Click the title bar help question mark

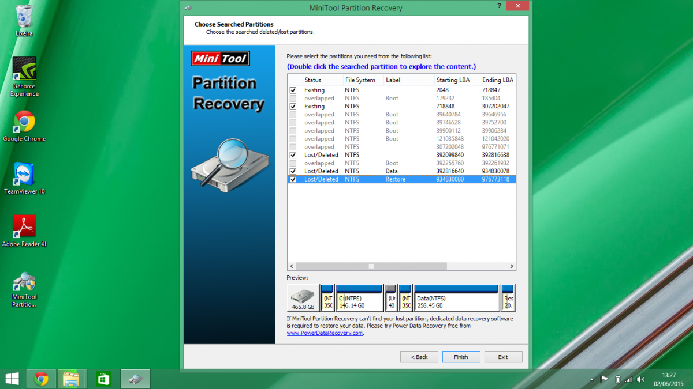coord(498,6)
